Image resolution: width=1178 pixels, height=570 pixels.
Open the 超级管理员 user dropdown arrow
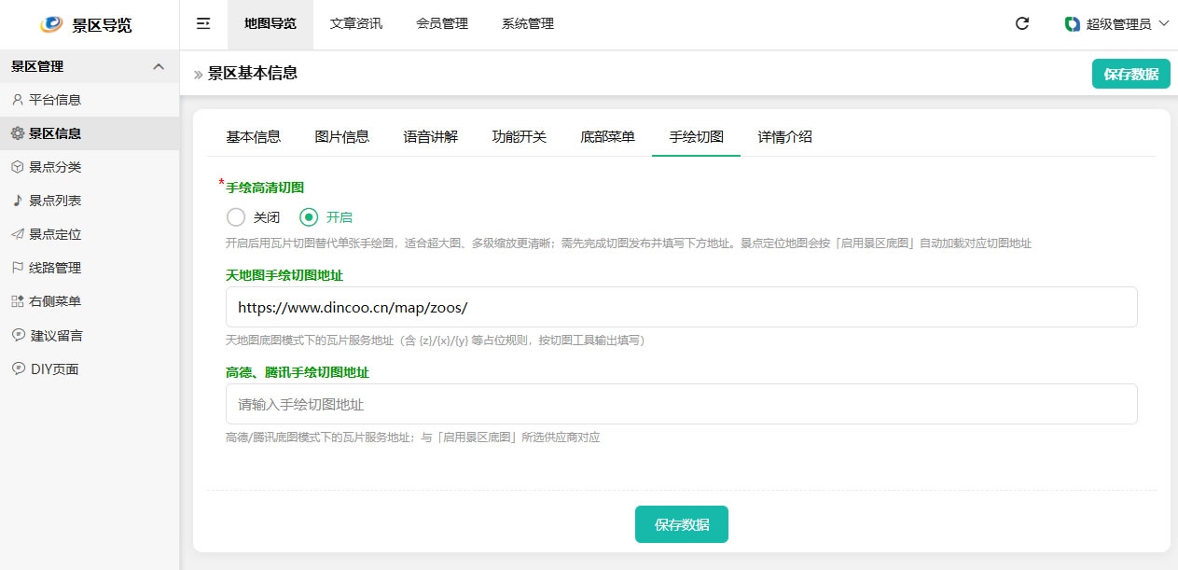tap(1163, 24)
